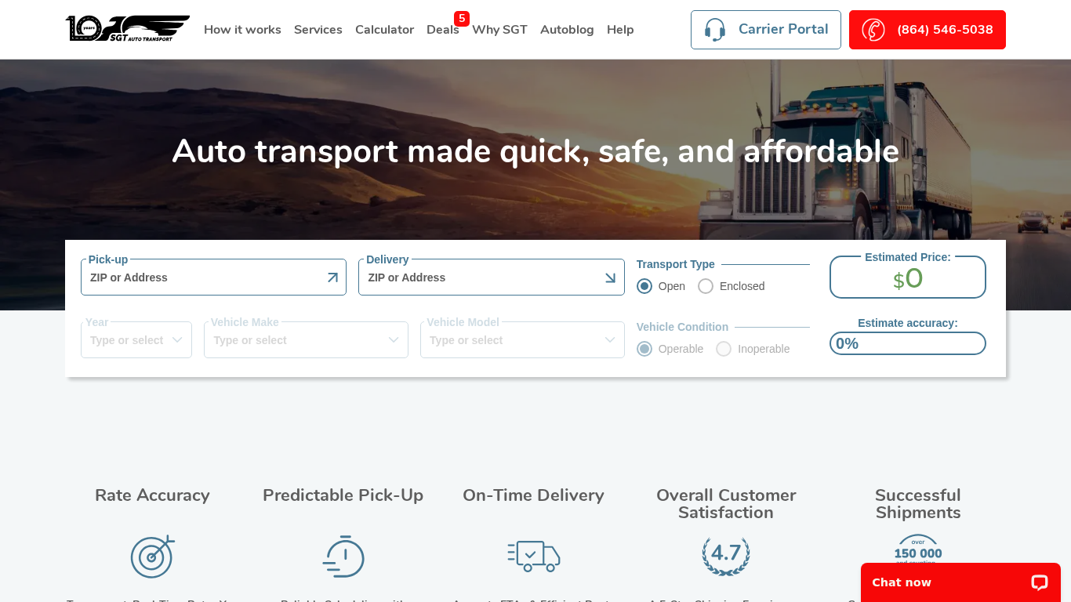
Task: Click the Carrier Portal button
Action: tap(765, 29)
